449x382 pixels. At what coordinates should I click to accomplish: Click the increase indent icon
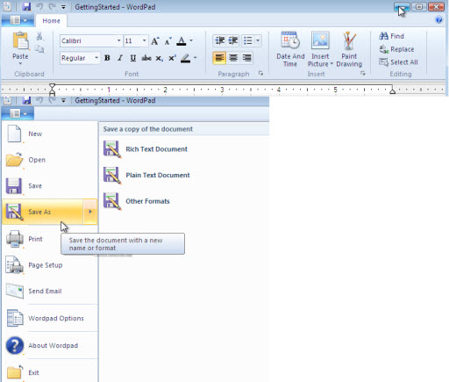(x=233, y=40)
